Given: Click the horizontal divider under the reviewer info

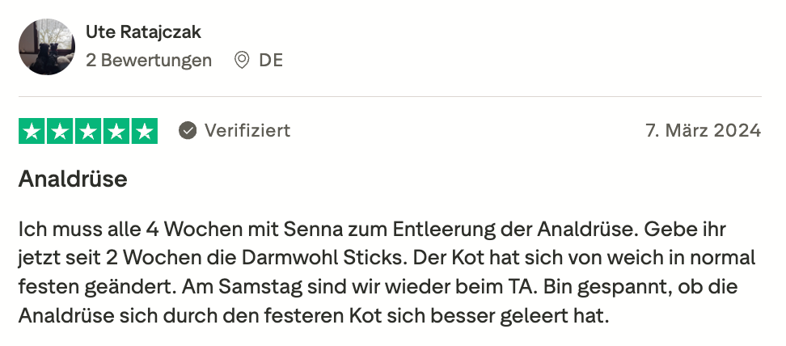Looking at the screenshot, I should 390,97.
